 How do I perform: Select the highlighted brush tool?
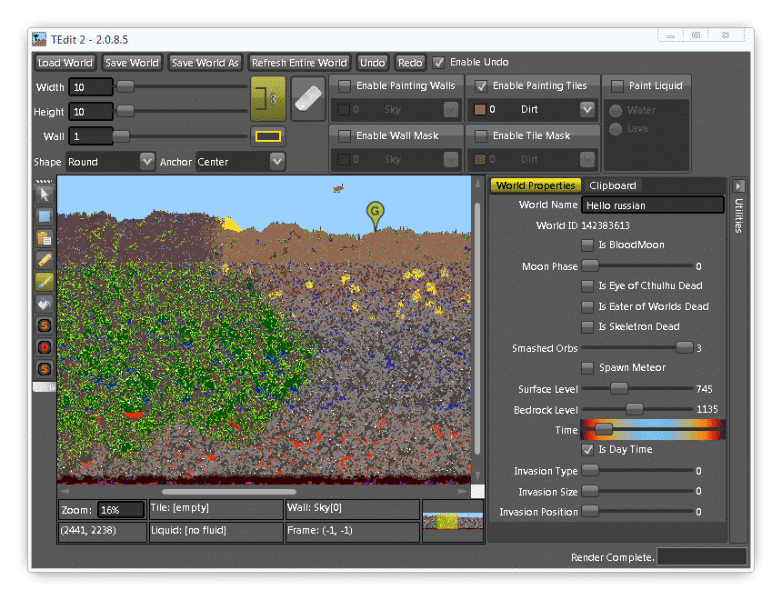click(x=45, y=282)
